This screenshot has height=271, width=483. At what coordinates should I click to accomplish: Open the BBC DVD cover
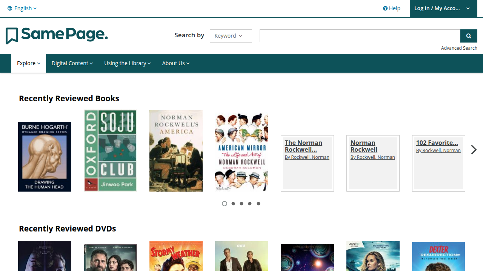point(241,256)
